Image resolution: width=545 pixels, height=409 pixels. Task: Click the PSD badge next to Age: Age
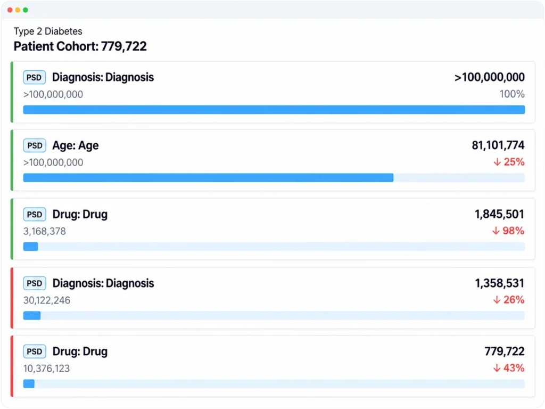coord(35,145)
